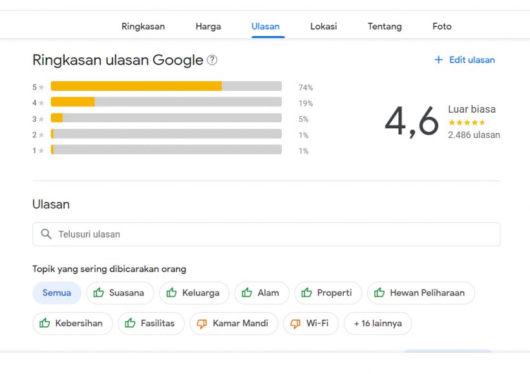Click the search magnifier icon

tap(46, 234)
